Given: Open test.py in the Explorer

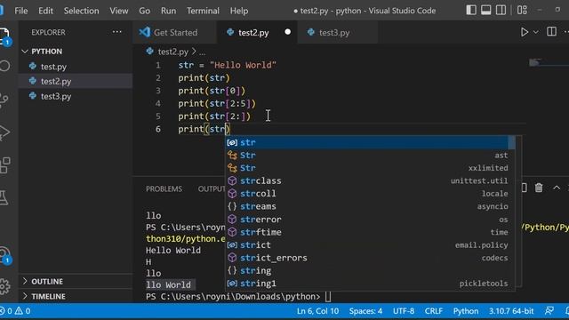Looking at the screenshot, I should [x=76, y=67].
